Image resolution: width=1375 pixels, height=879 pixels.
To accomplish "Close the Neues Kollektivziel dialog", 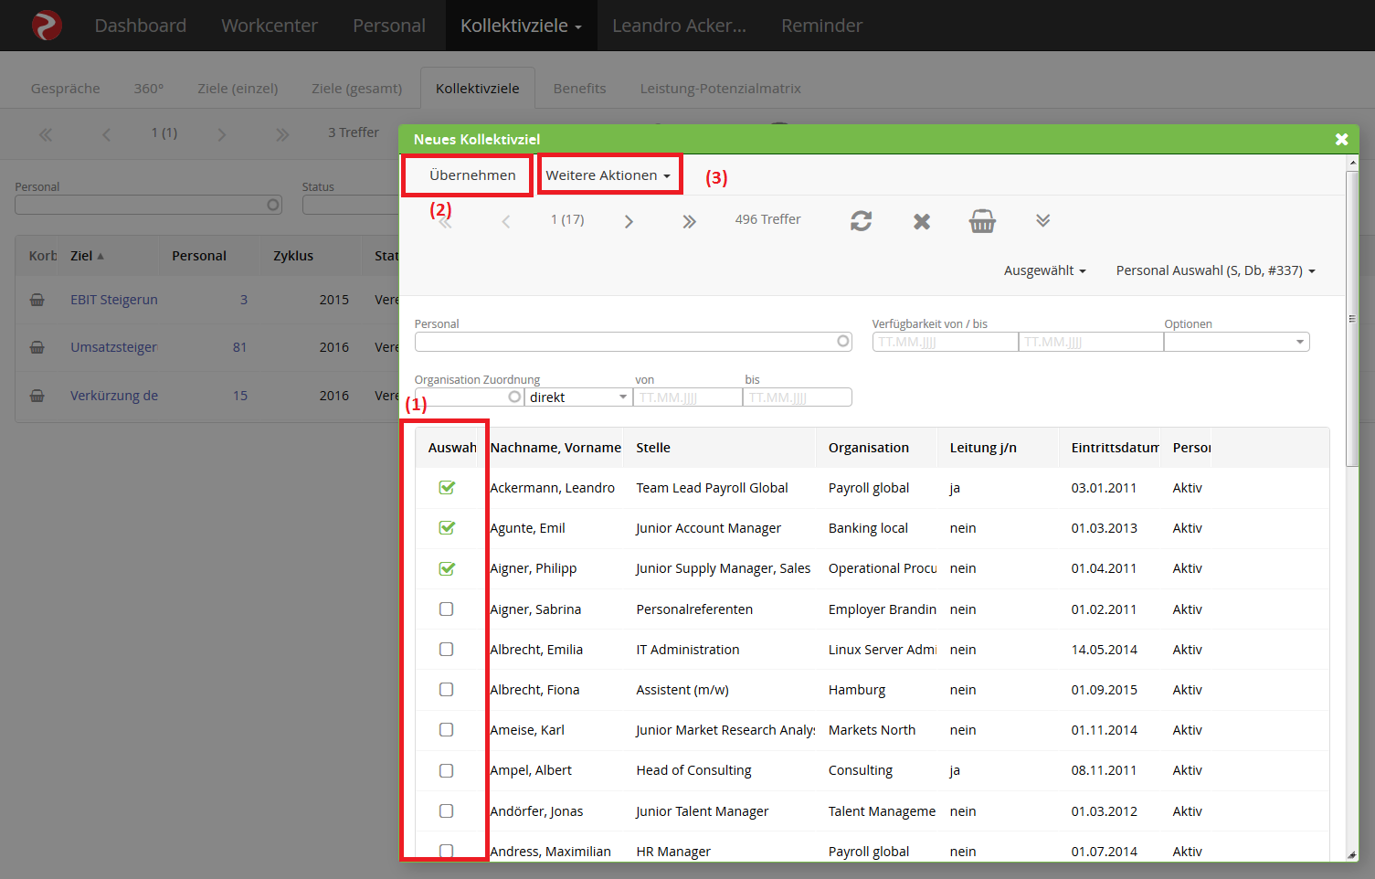I will click(x=1341, y=139).
